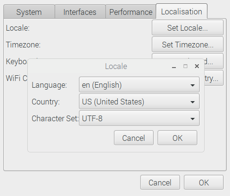This screenshot has width=230, height=196.
Task: Click the Country dropdown arrow
Action: pos(193,102)
